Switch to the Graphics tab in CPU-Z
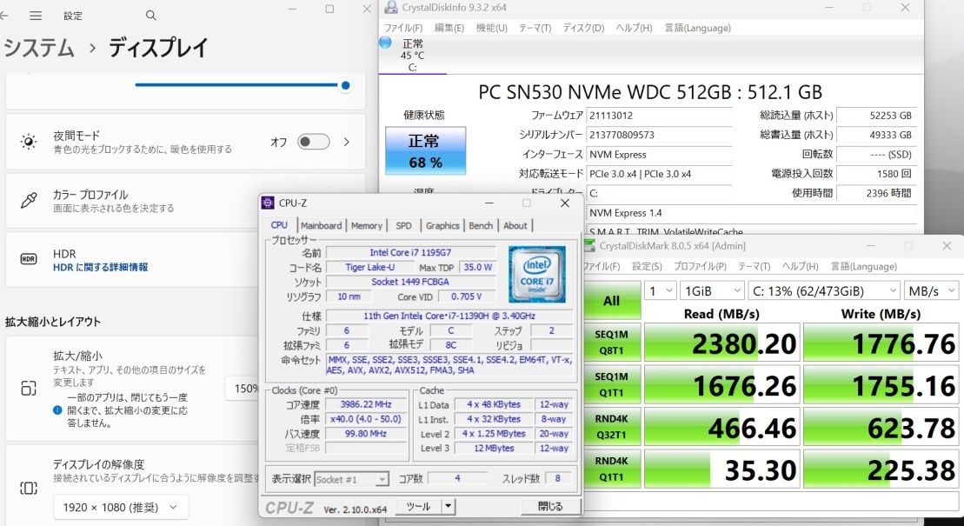The width and height of the screenshot is (964, 526). pyautogui.click(x=442, y=226)
